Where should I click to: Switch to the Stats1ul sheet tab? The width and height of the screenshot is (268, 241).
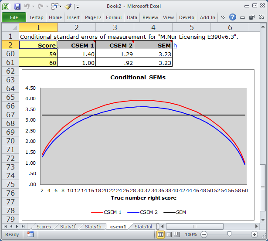pyautogui.click(x=143, y=227)
